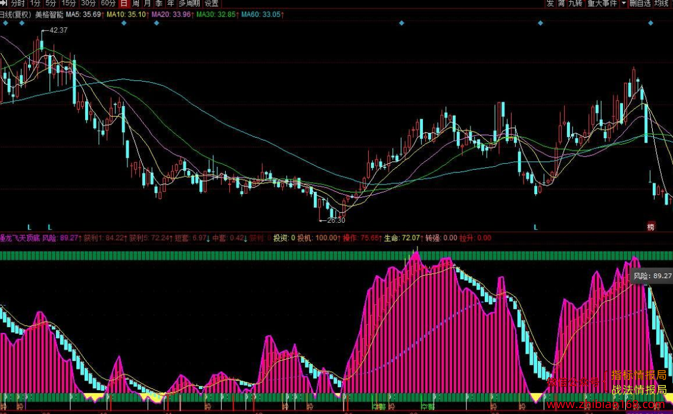673x414 pixels.
Task: Expand the dropdown arrow beside 重大事件
Action: point(624,4)
